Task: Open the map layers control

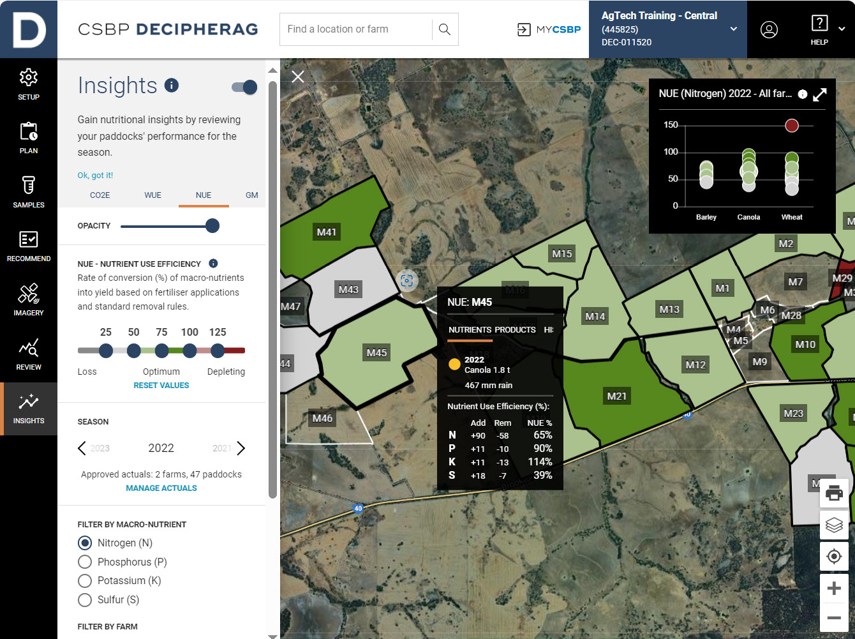Action: tap(834, 525)
